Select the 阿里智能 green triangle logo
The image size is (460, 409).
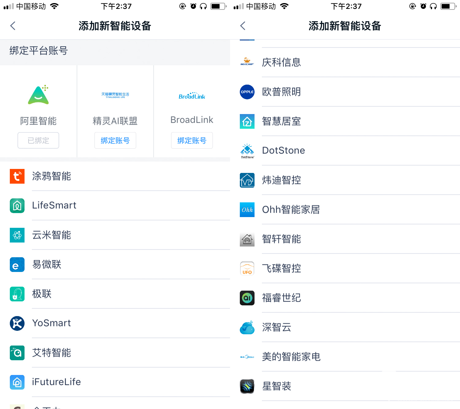(39, 95)
